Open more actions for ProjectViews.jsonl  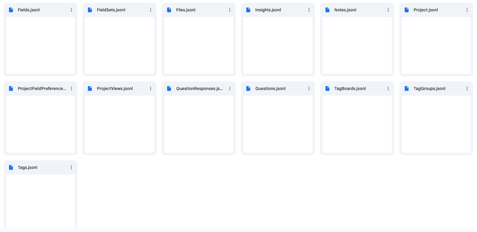point(151,88)
